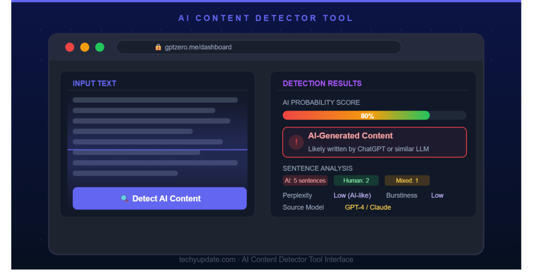The width and height of the screenshot is (540, 277).
Task: Click the AI CONTENT DETECTOR TOOL title
Action: (266, 18)
